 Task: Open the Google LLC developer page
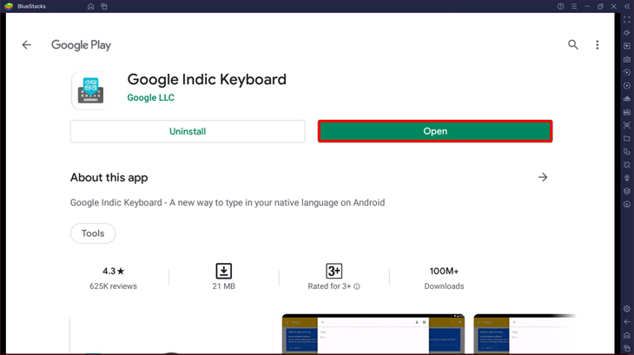[150, 98]
